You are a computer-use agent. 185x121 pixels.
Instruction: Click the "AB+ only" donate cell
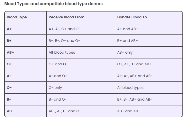[125, 52]
